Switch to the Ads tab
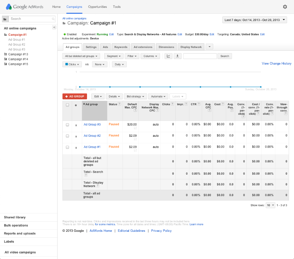 (105, 47)
